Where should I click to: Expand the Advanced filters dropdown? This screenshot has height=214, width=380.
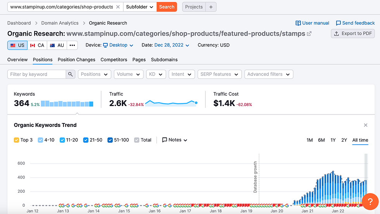coord(269,74)
